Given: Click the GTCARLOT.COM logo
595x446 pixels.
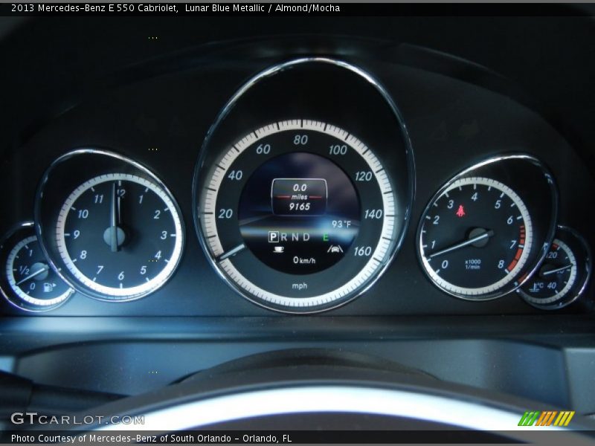Looking at the screenshot, I should click(x=77, y=419).
